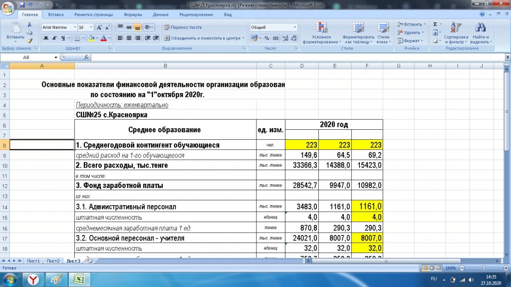Open number format dropdown Общий

pyautogui.click(x=294, y=27)
